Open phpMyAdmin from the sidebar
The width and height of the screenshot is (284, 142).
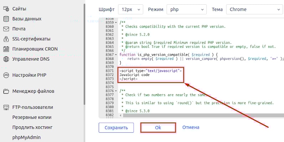[26, 137]
